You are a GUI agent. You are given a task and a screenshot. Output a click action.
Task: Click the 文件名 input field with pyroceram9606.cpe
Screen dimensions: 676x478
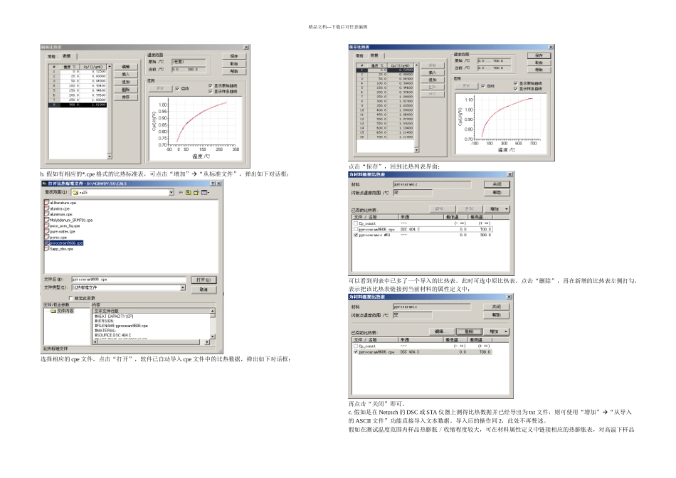(129, 280)
